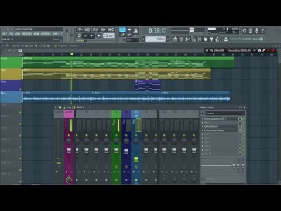281x211 pixels.
Task: Open the OPTIONS menu
Action: point(46,34)
